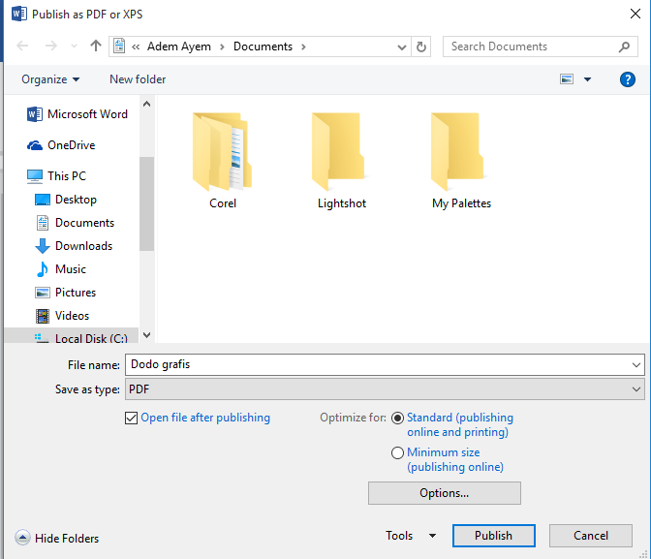This screenshot has width=651, height=559.
Task: Click the navigation pane scrollbar thumb
Action: point(146,203)
